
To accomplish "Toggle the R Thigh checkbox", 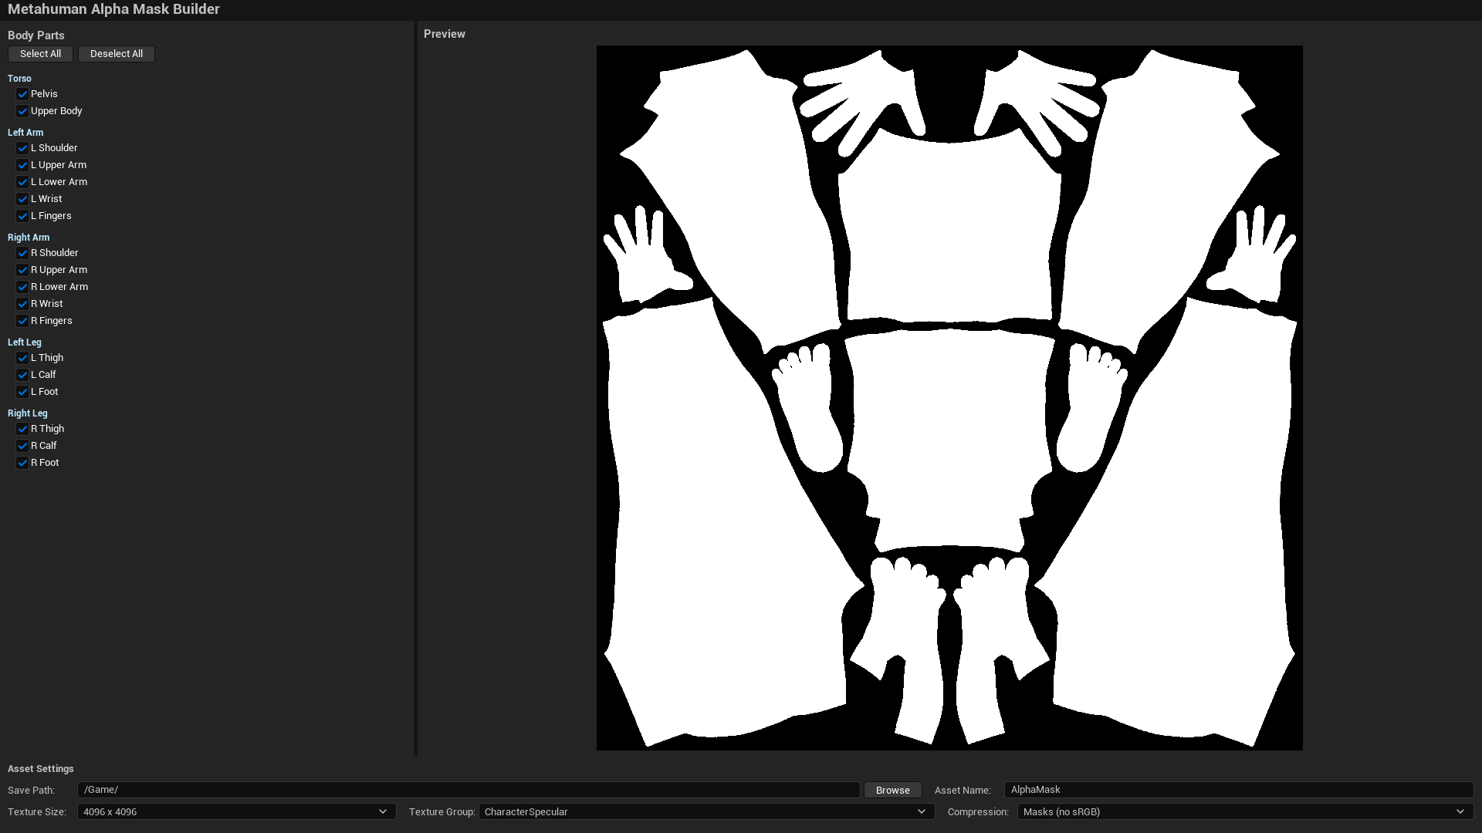I will pyautogui.click(x=22, y=429).
